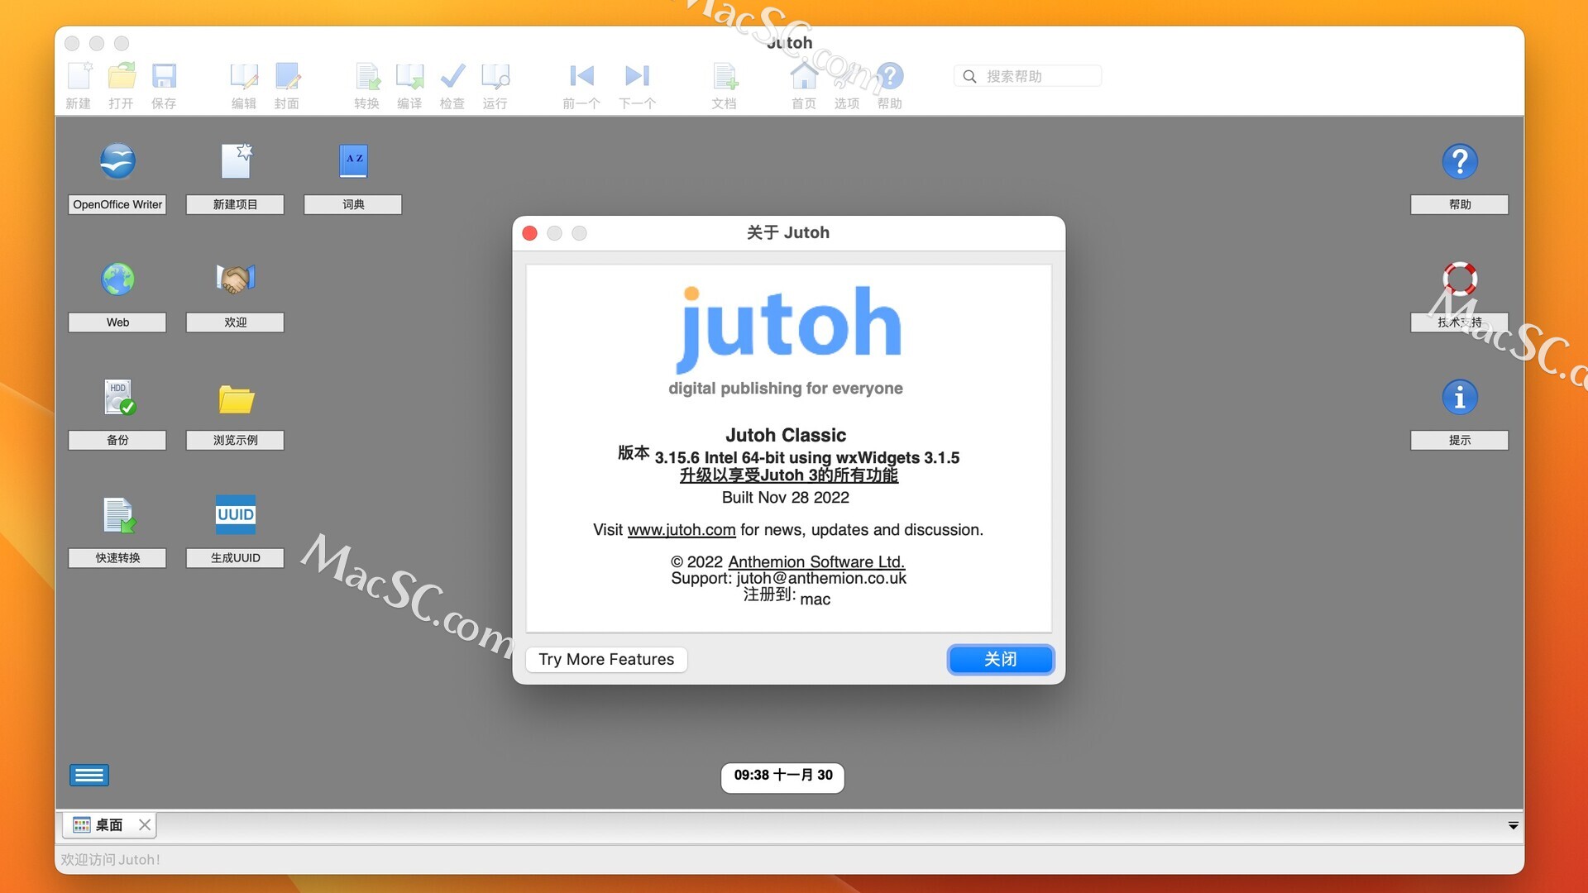Click the 升级以享受Jutoh 3的所有功能 upgrade link
This screenshot has width=1588, height=893.
click(789, 475)
